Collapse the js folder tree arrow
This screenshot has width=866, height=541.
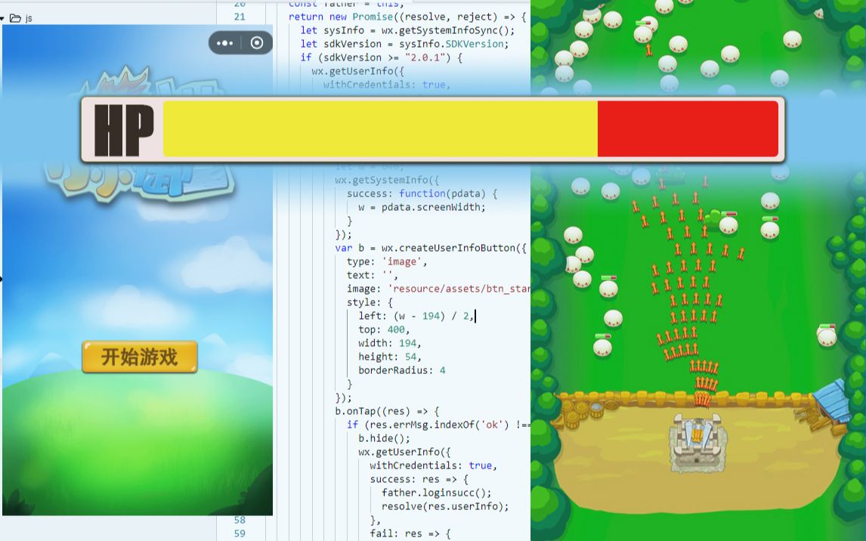pos(3,18)
